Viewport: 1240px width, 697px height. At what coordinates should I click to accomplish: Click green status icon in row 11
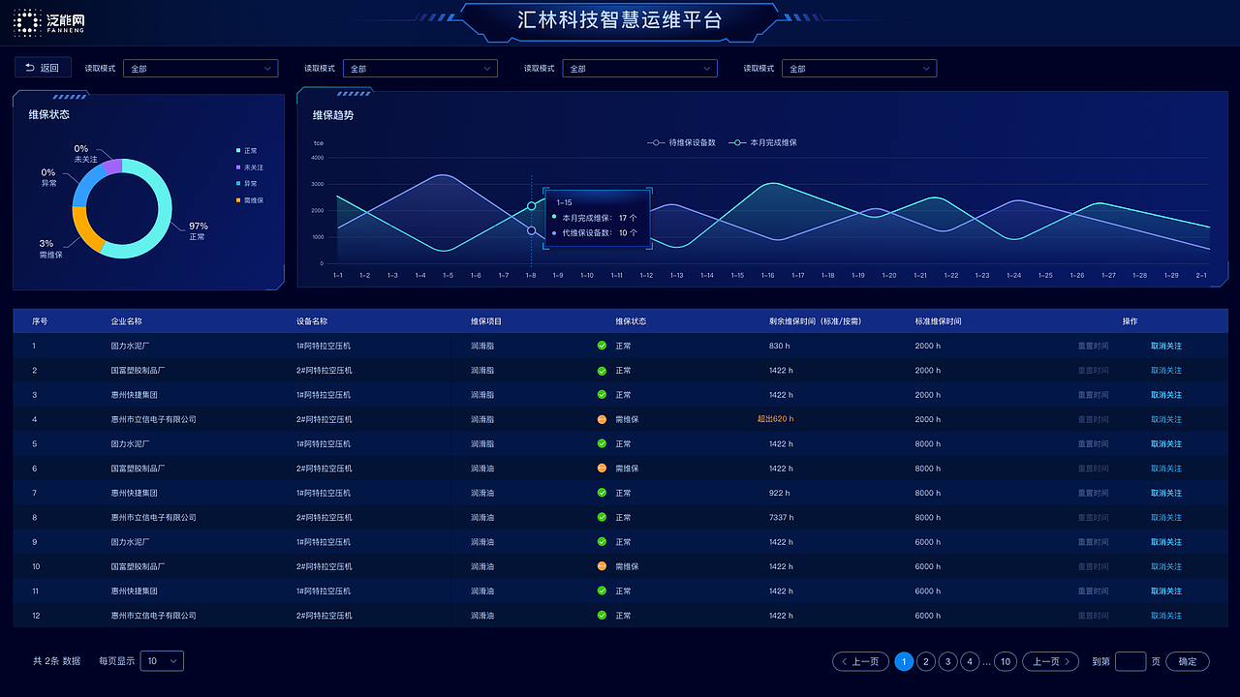[602, 591]
